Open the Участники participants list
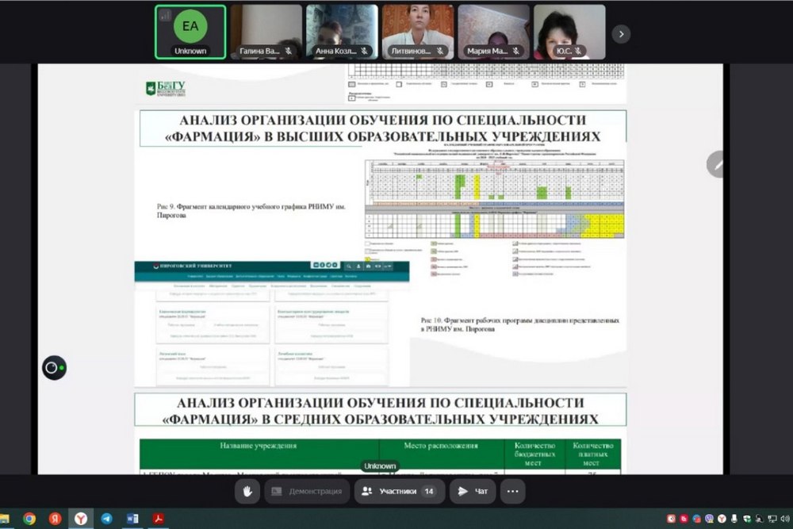The width and height of the screenshot is (793, 529). point(400,491)
